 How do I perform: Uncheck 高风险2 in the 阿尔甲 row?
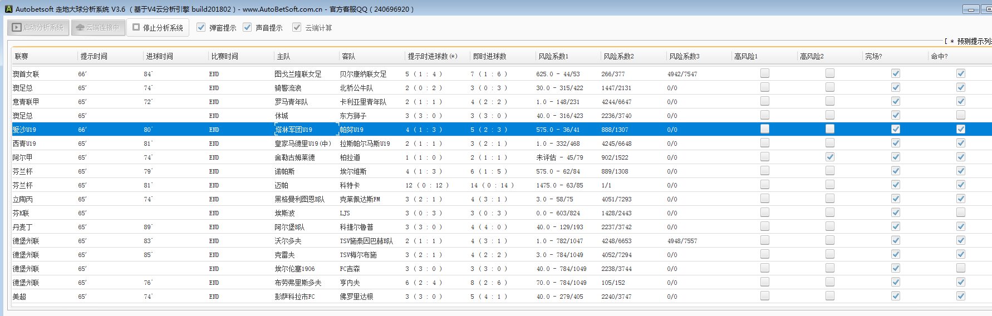point(830,157)
